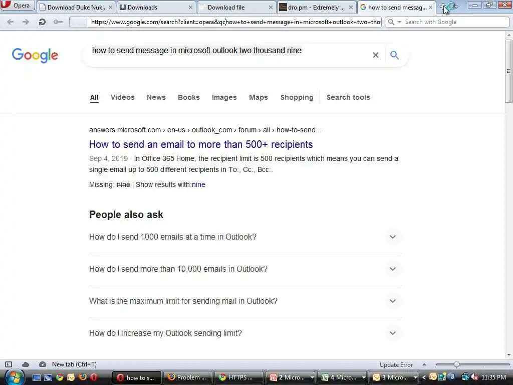The width and height of the screenshot is (513, 385).
Task: Click Show Desktop quick launch icon
Action: pos(36,377)
